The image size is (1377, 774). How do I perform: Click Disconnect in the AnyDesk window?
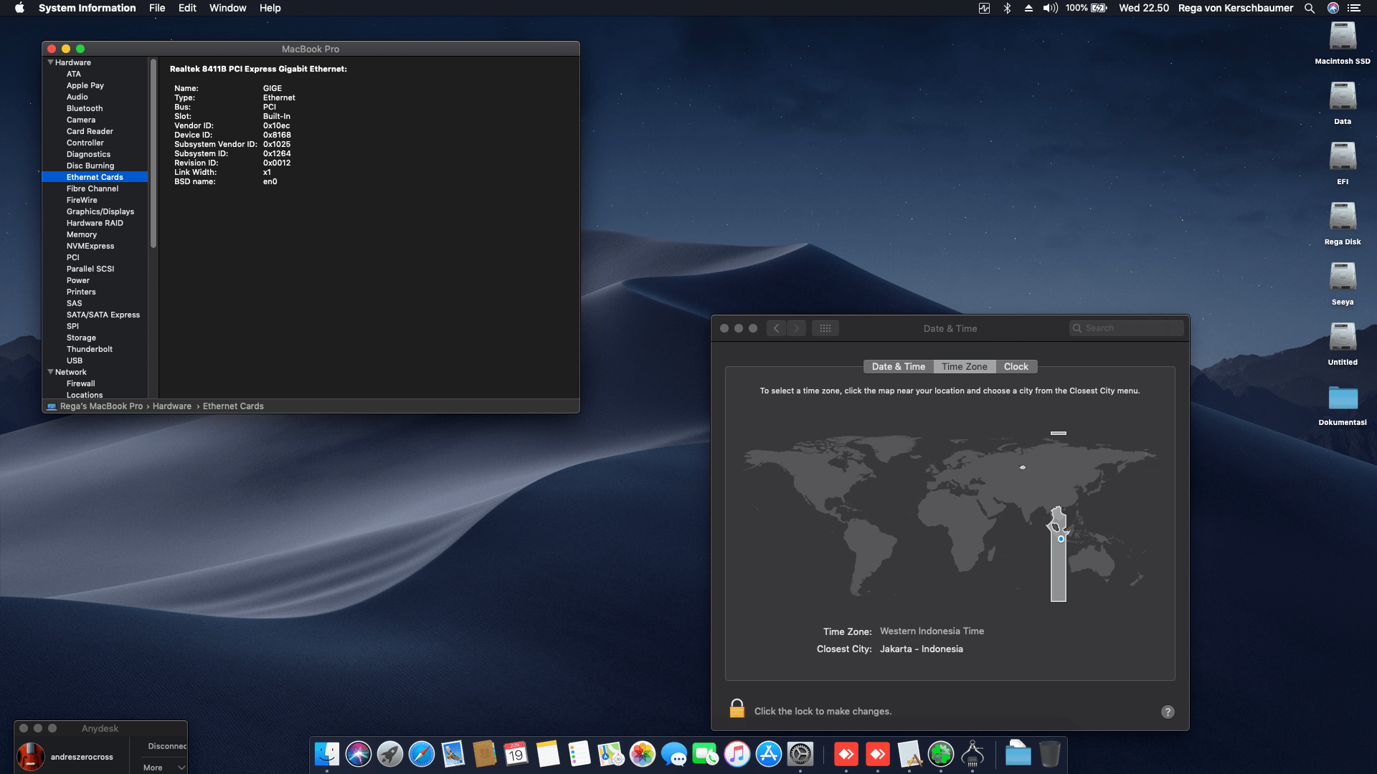166,745
